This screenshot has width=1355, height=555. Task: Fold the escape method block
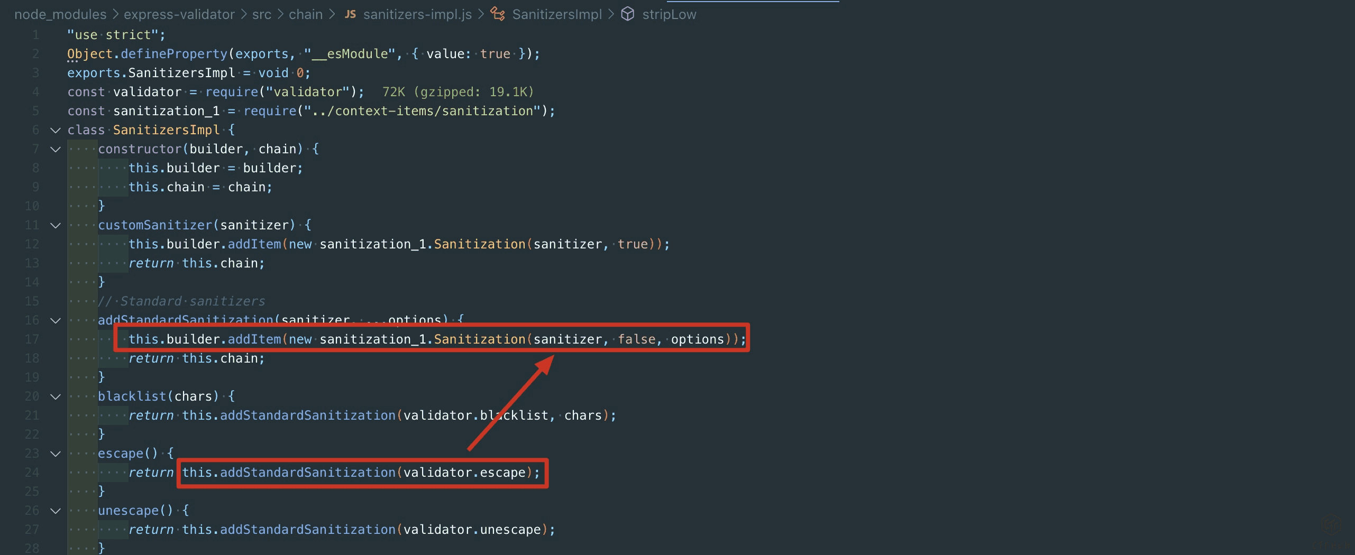pyautogui.click(x=56, y=454)
